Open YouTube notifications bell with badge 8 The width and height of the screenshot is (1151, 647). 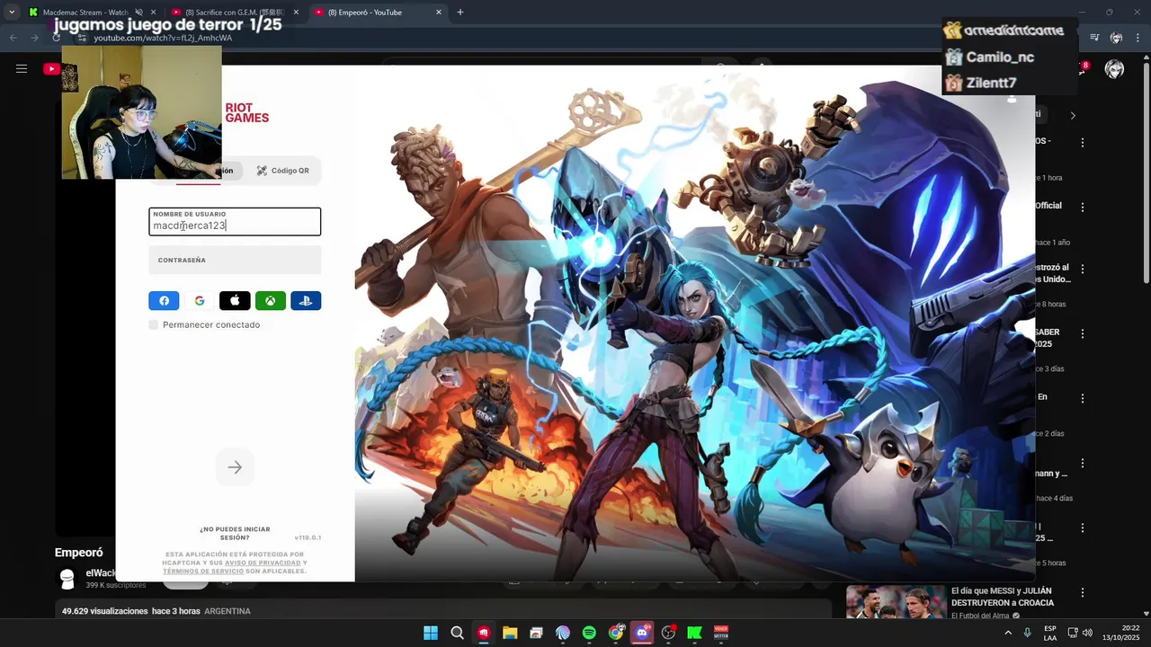point(1081,68)
